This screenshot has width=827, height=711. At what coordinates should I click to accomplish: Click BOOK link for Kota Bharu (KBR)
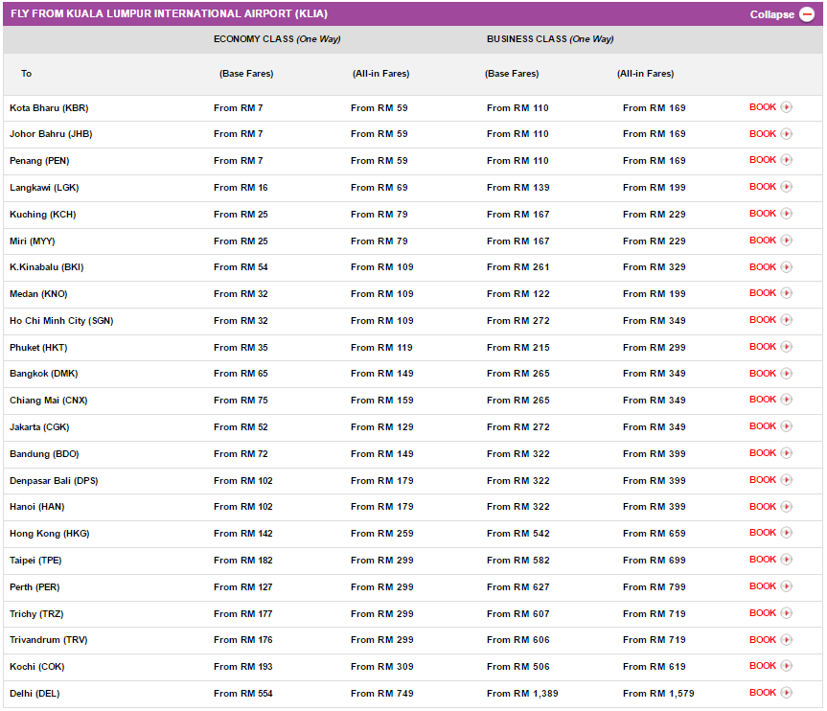[x=763, y=107]
